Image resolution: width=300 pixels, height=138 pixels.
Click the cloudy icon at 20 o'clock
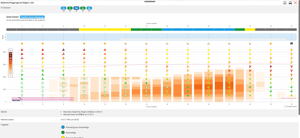coord(292,44)
